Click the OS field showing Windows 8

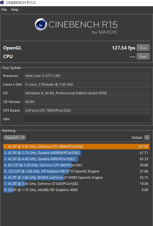tap(87, 93)
